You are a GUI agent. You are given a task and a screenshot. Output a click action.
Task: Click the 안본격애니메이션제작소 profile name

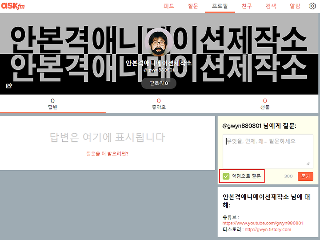tap(159, 63)
